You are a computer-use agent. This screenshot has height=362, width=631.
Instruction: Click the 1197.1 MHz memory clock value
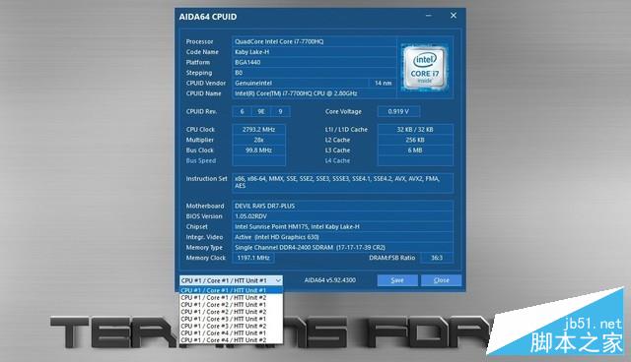coord(253,258)
